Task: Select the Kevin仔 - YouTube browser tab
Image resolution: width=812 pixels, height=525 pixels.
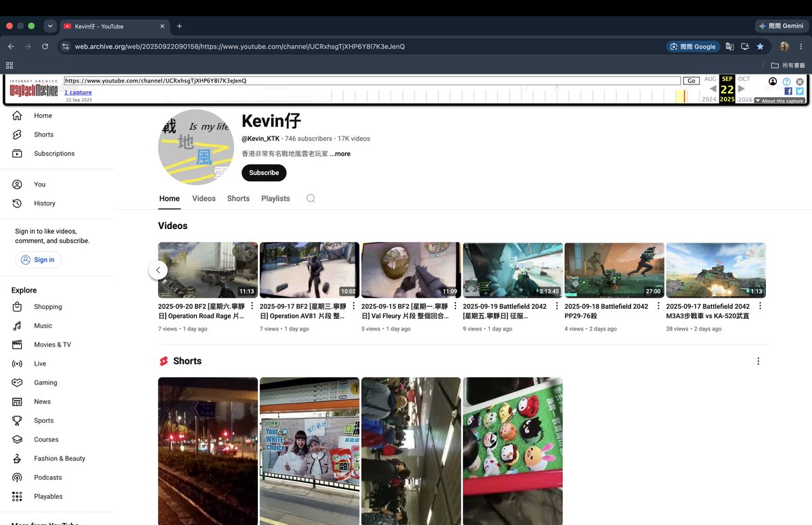Action: pyautogui.click(x=114, y=26)
